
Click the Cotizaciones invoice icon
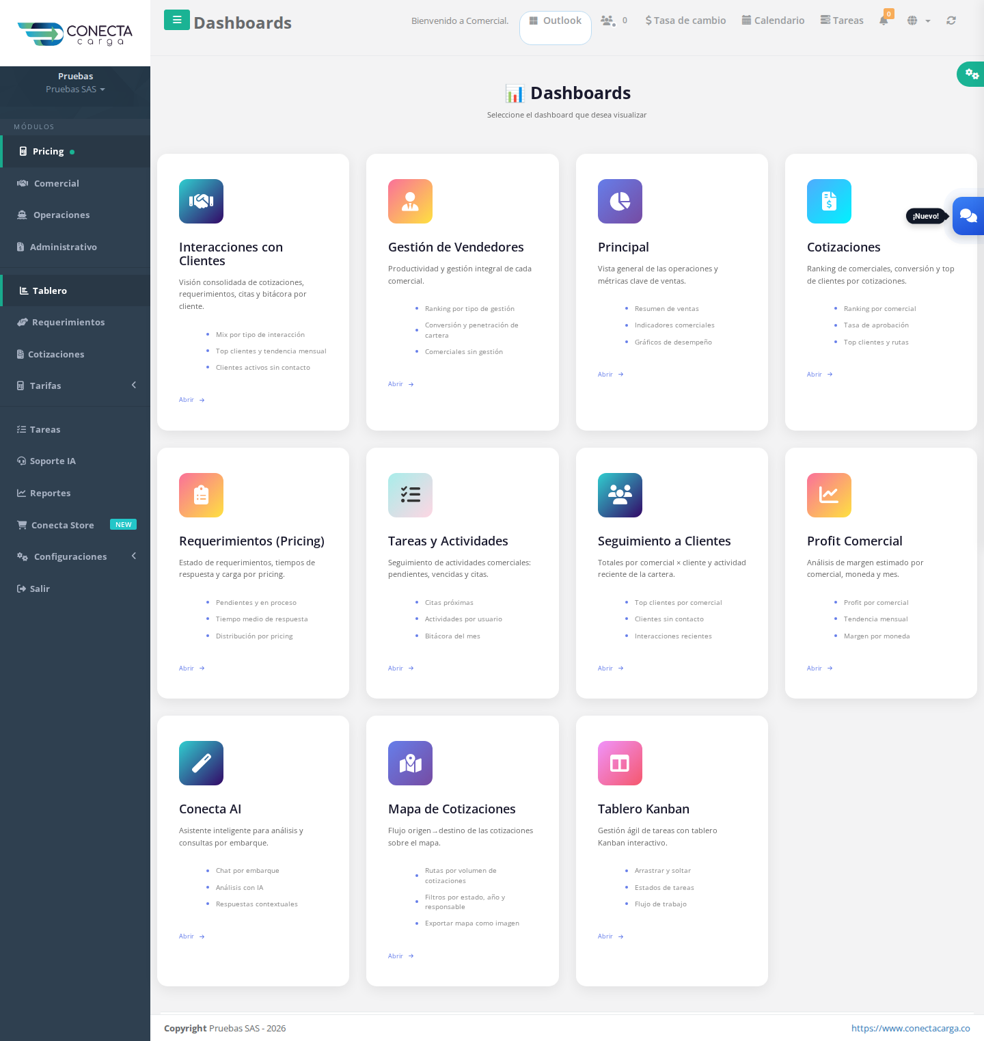click(x=829, y=201)
